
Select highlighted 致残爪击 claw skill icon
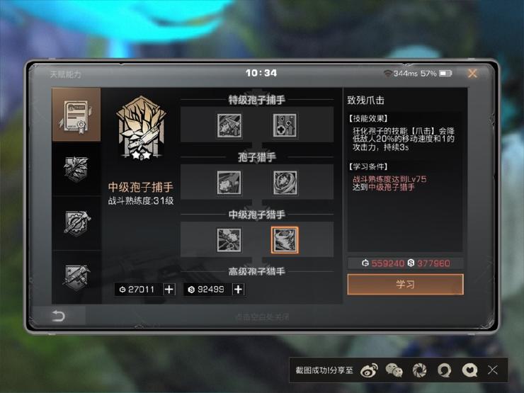click(285, 240)
